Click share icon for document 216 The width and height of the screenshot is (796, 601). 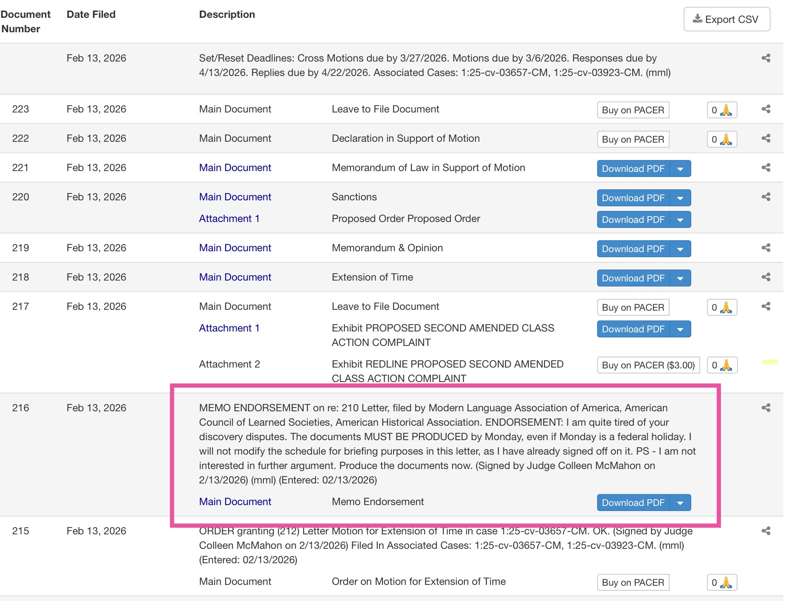click(x=765, y=408)
